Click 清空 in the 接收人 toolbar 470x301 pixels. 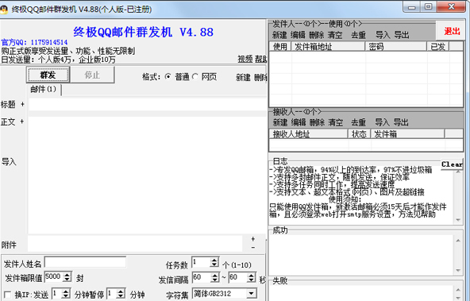[335, 122]
